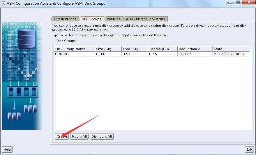Open Help for the assistant

[x=7, y=149]
